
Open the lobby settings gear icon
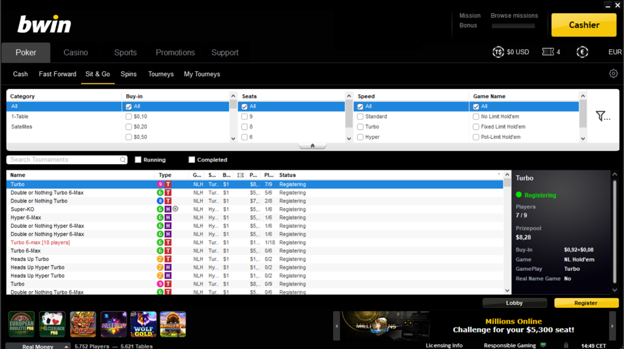(613, 74)
